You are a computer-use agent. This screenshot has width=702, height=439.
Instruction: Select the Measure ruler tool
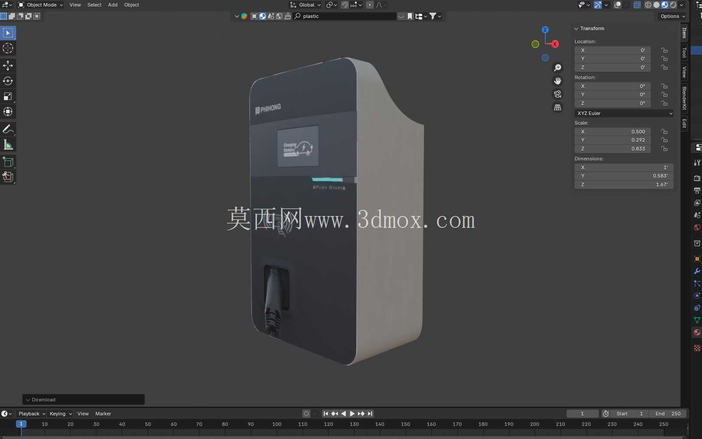8,144
